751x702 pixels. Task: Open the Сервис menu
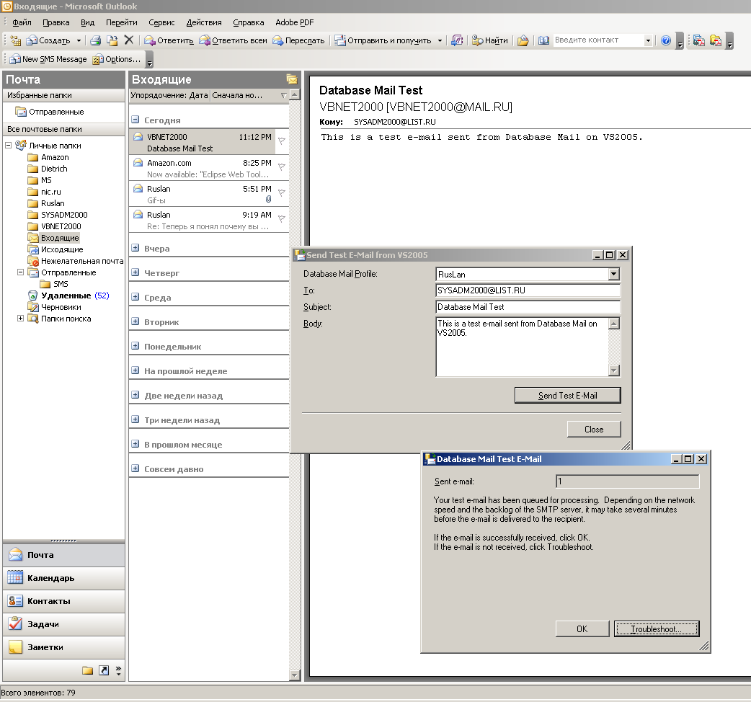point(161,22)
